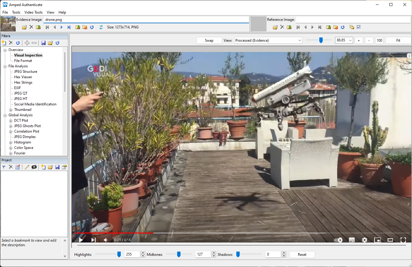412x267 pixels.
Task: Select the Visual Inspection filter
Action: pyautogui.click(x=28, y=55)
